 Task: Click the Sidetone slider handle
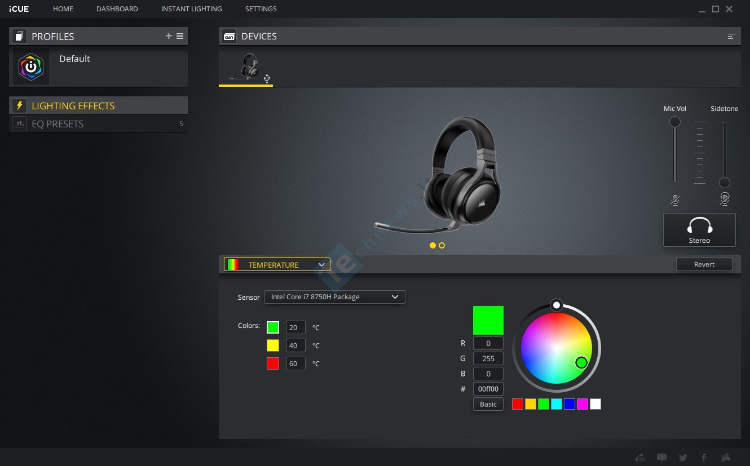pos(725,183)
